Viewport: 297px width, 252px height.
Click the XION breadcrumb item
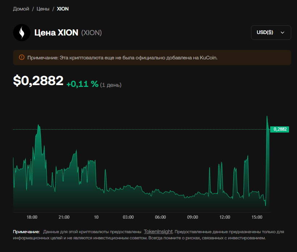[x=63, y=9]
